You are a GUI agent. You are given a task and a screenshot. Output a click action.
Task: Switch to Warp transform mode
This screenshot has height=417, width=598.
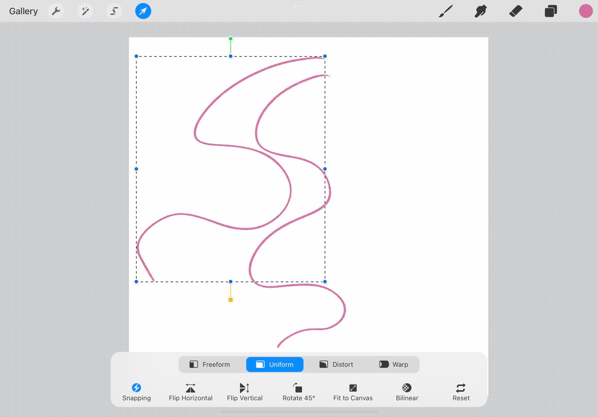(x=394, y=364)
